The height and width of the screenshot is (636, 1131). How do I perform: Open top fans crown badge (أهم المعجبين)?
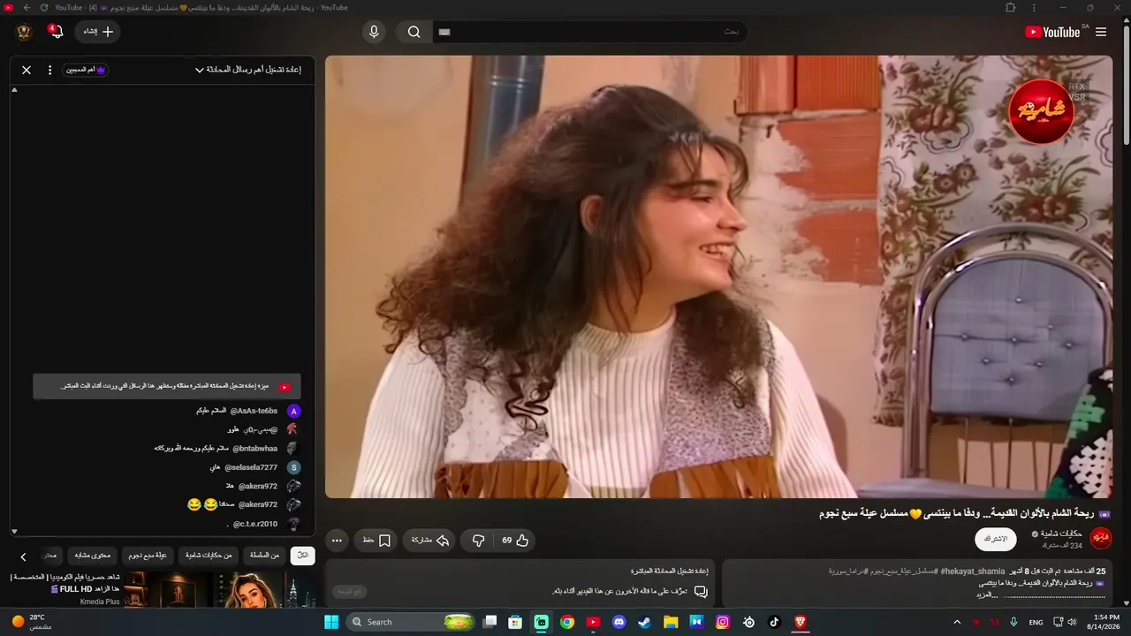(x=86, y=70)
